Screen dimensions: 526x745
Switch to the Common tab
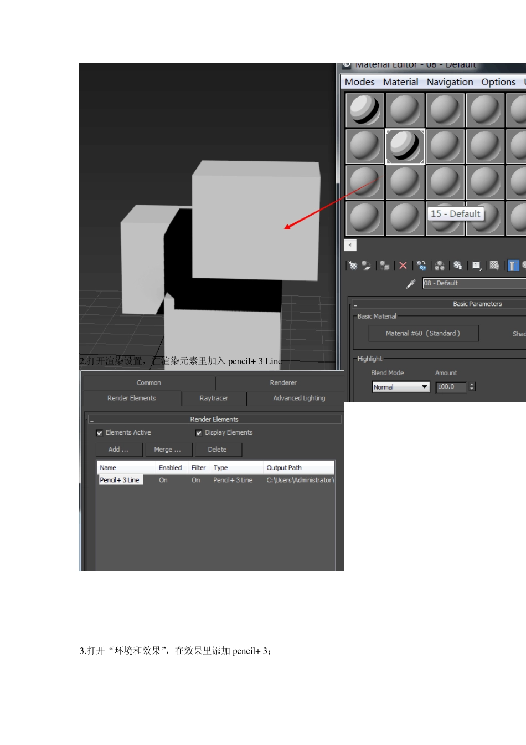coord(149,383)
